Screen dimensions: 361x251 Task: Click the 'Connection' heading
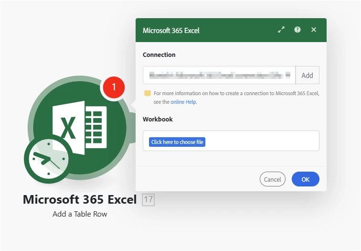pos(159,55)
